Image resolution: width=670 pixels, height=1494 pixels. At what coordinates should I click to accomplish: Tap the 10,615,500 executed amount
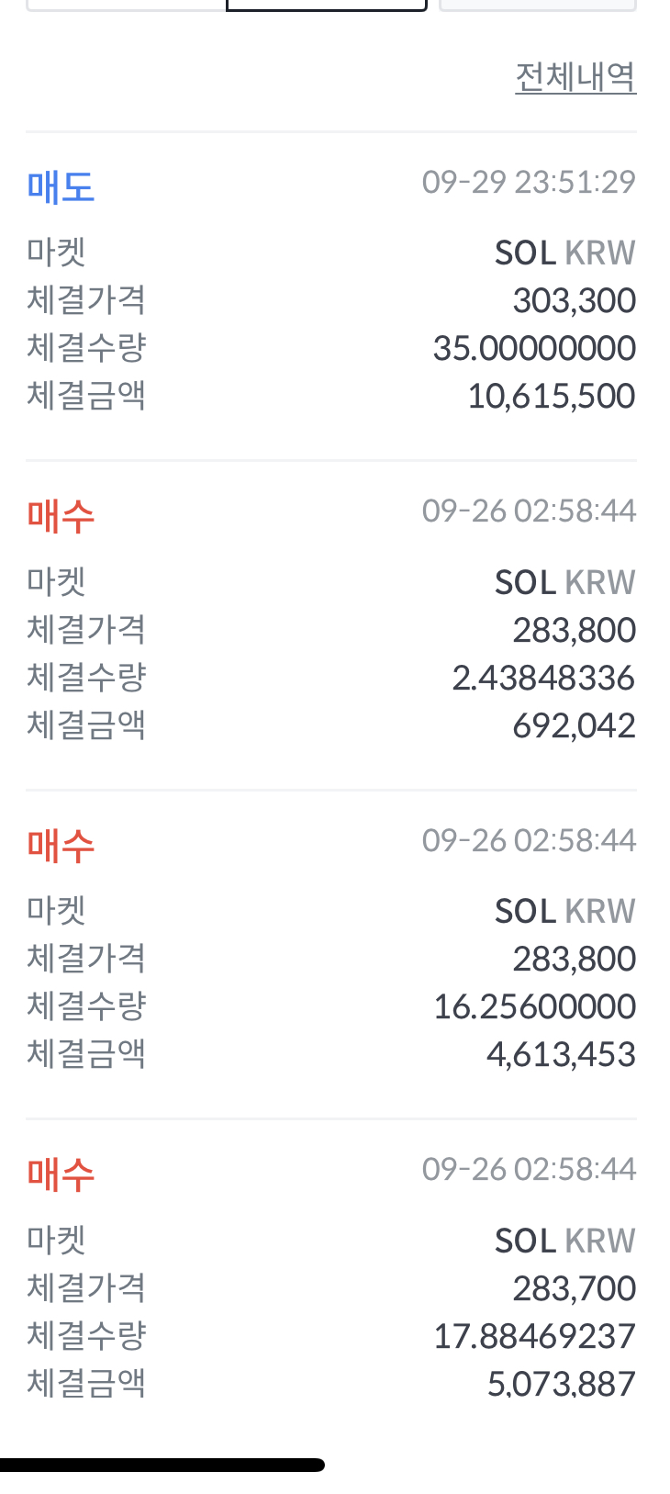click(x=551, y=396)
